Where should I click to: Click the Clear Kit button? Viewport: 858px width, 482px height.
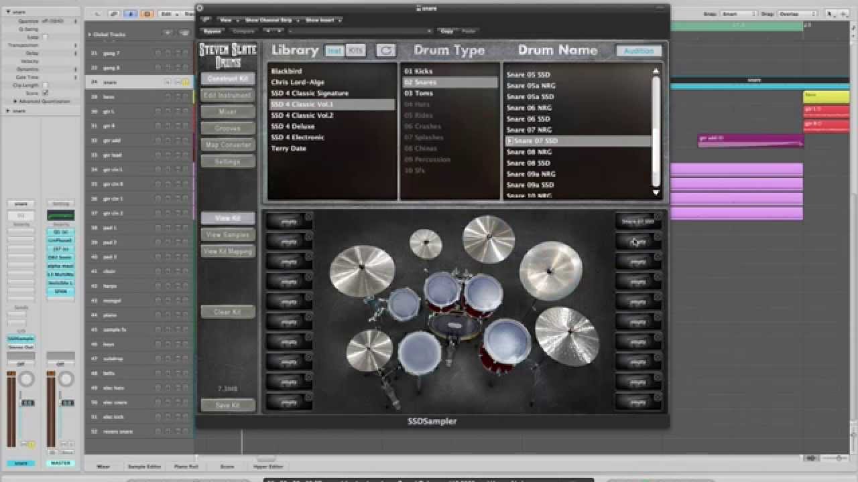click(228, 312)
